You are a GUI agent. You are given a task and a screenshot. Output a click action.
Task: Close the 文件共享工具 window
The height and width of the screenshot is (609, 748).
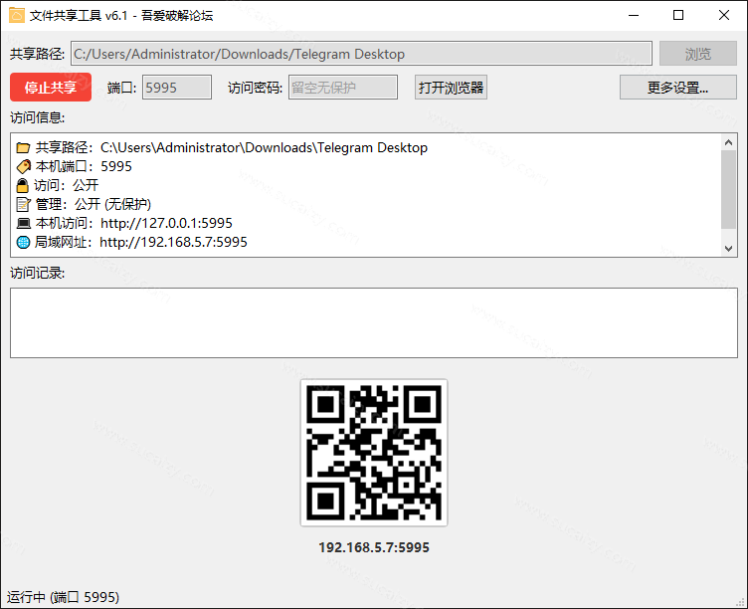tap(724, 15)
